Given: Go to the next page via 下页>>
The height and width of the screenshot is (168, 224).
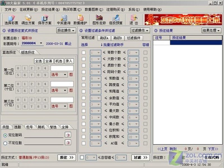Looking at the screenshot, I should tap(213, 149).
